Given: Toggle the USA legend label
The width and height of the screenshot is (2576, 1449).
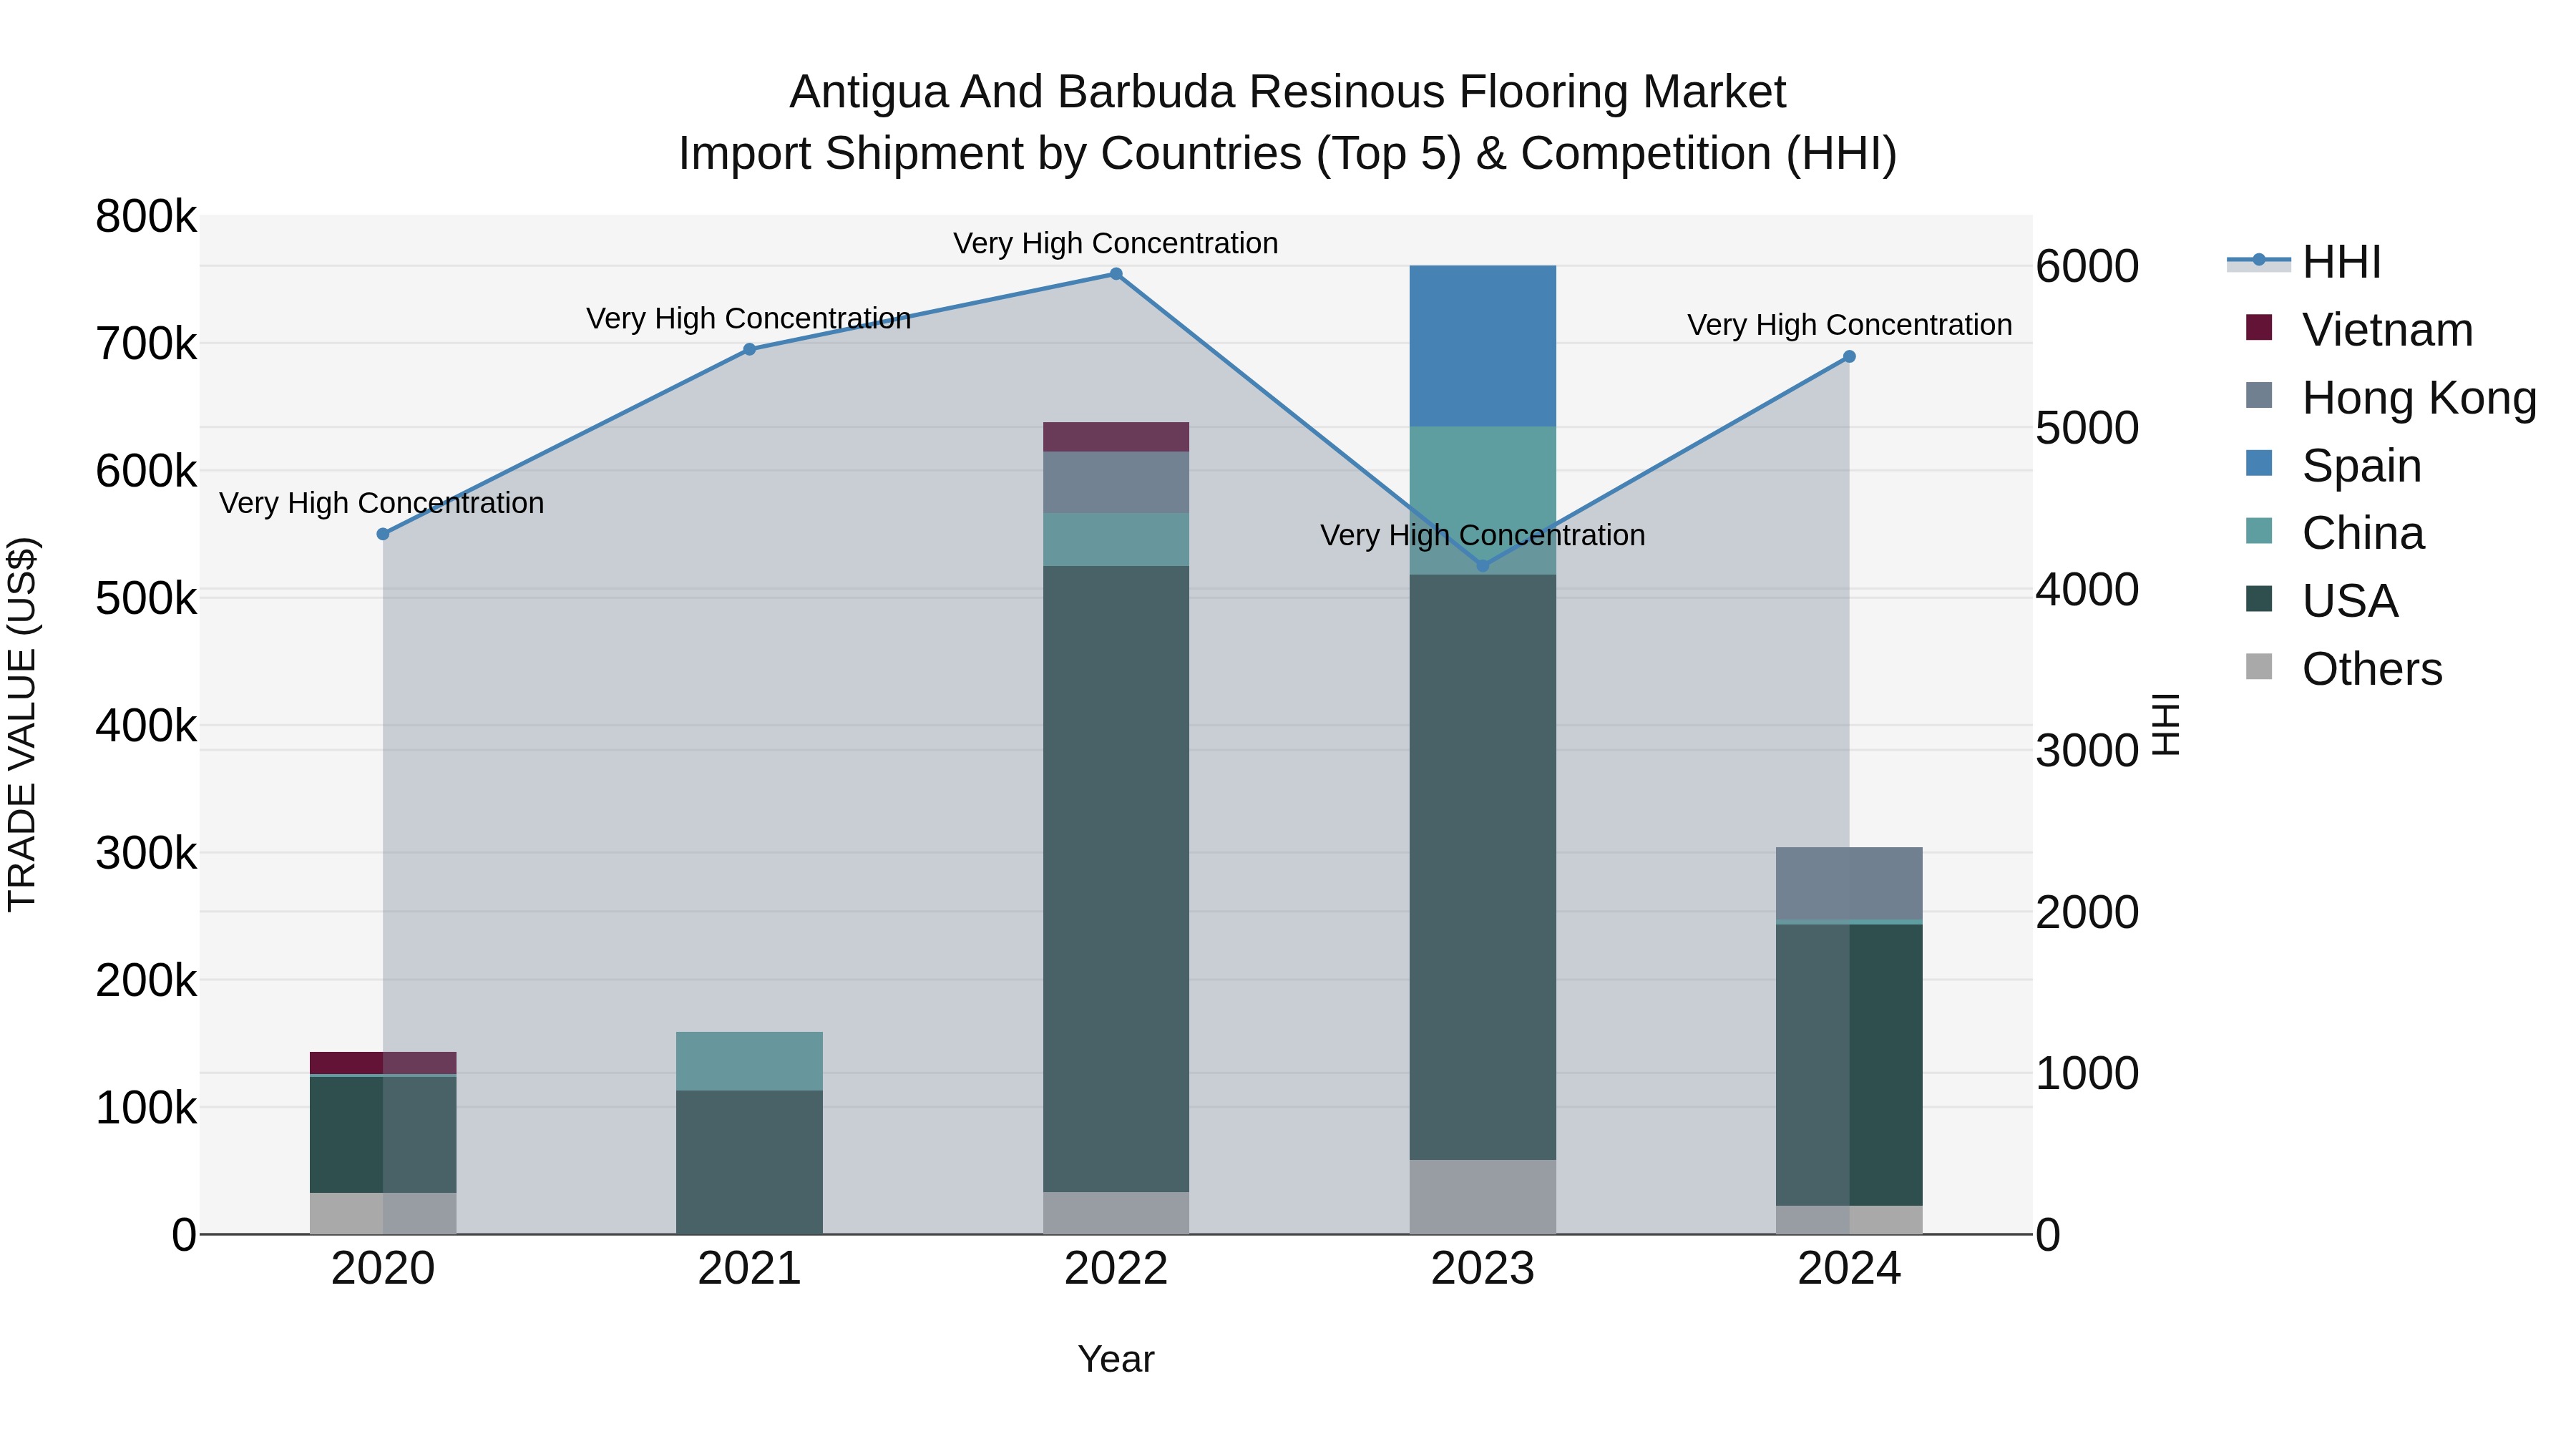Looking at the screenshot, I should 2350,601.
